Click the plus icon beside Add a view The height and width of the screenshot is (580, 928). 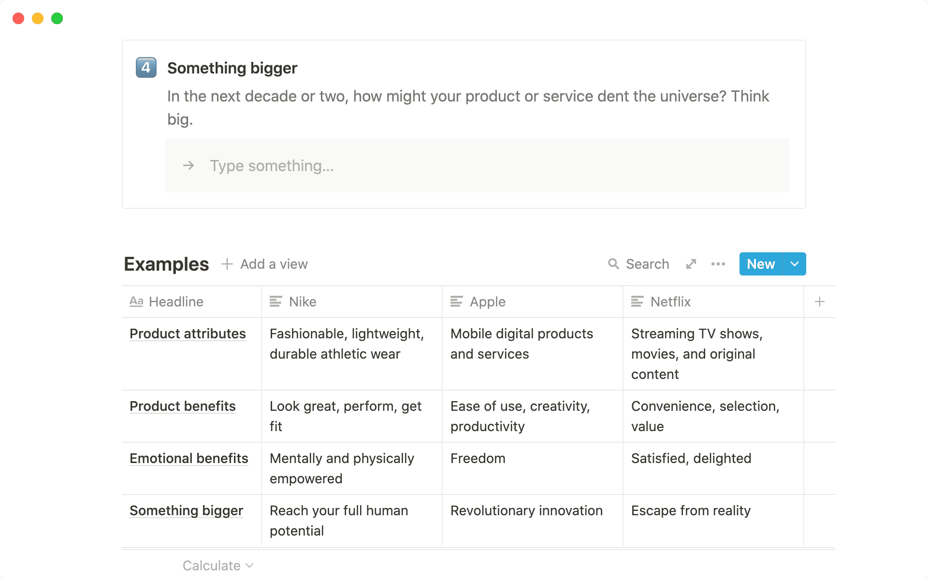click(x=227, y=264)
